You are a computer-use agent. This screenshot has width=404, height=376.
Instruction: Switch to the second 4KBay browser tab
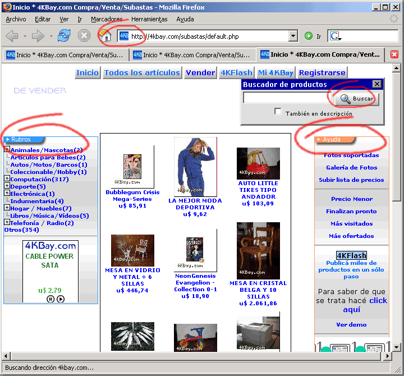192,55
